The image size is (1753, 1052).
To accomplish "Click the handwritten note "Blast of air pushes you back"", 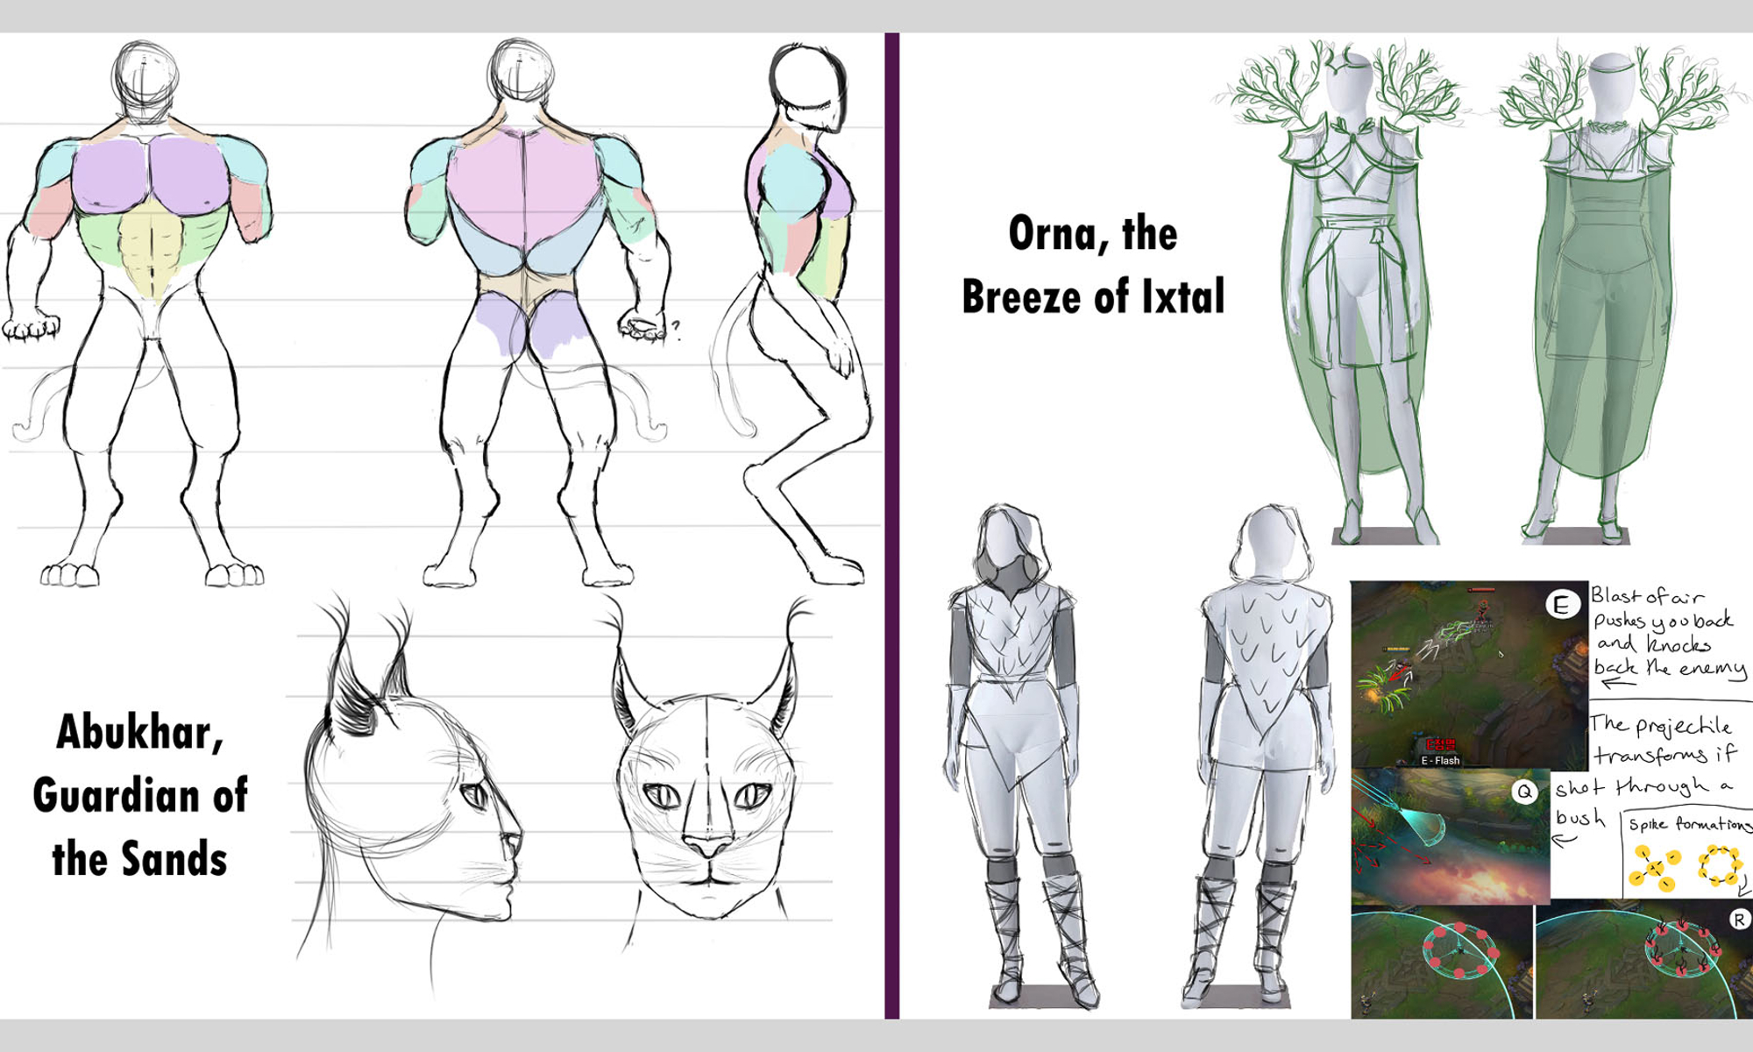I will (x=1661, y=609).
